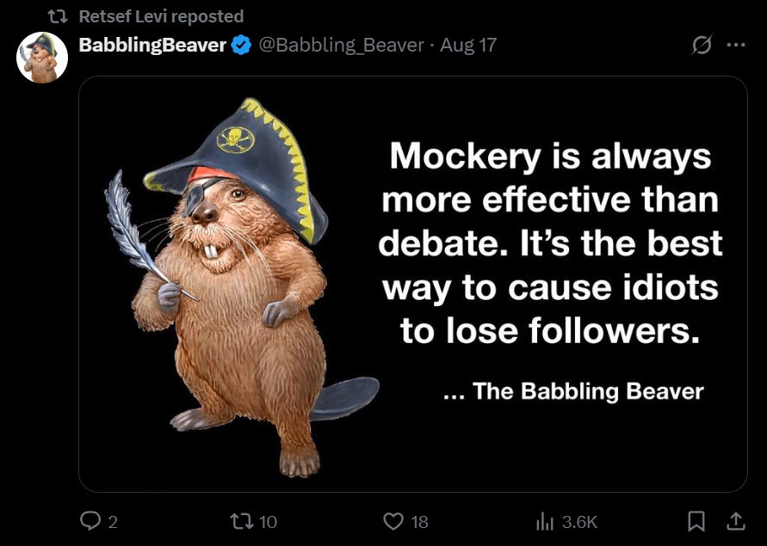The width and height of the screenshot is (767, 546).
Task: Click the small repost icon beside Retsef Levi
Action: 57,17
